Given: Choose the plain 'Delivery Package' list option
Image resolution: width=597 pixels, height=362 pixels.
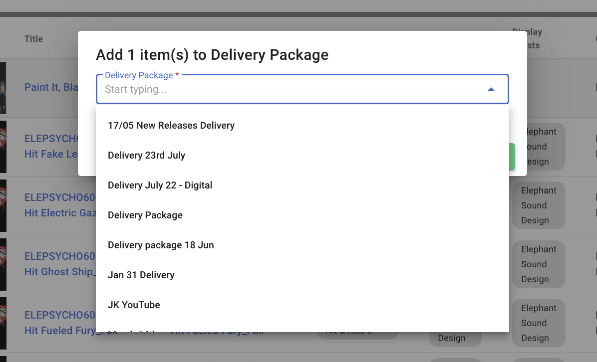Looking at the screenshot, I should click(x=145, y=215).
